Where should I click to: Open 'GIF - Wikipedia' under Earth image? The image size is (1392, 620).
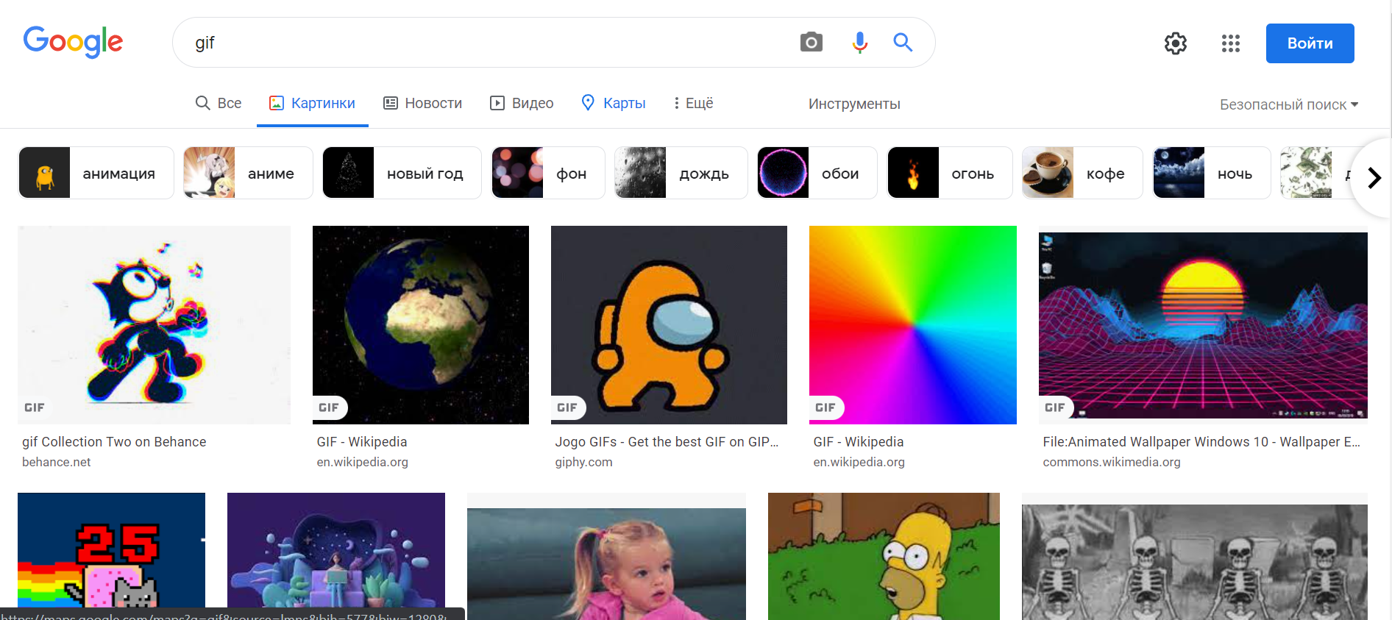click(362, 442)
